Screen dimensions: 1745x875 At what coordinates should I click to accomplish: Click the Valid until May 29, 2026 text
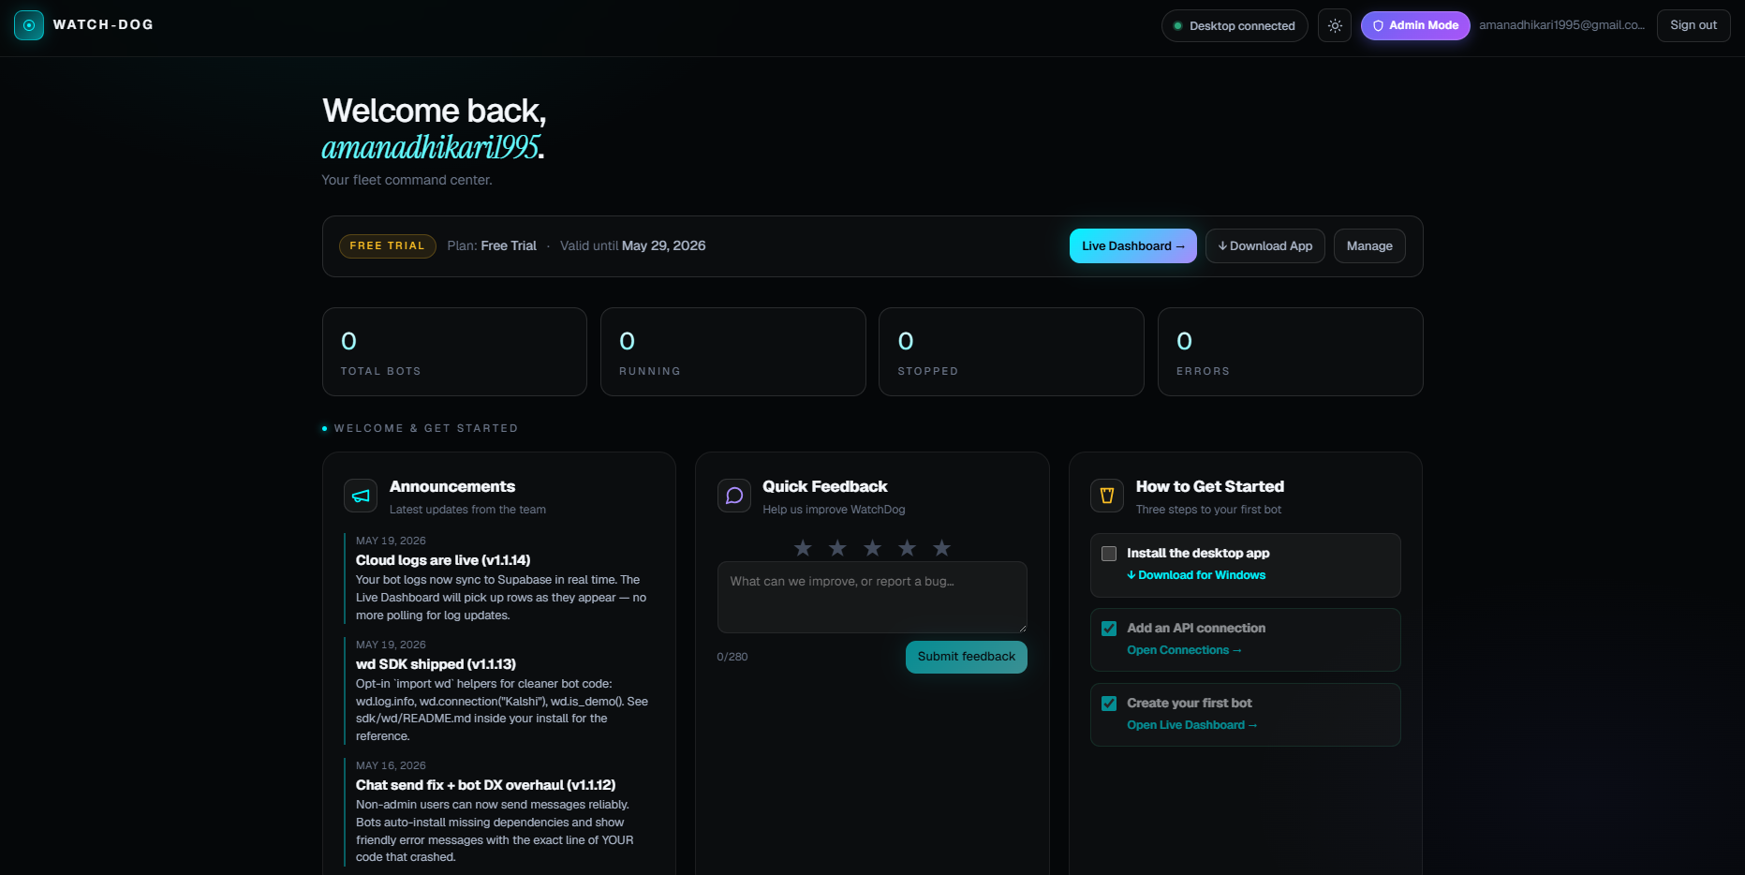coord(633,246)
